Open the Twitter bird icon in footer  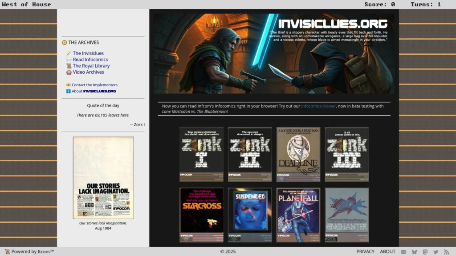[x=436, y=252]
